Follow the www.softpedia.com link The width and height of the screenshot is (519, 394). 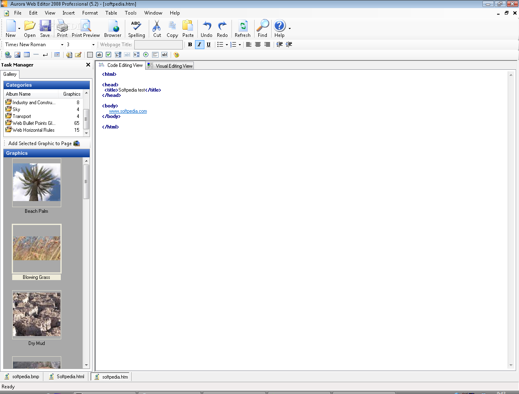[128, 111]
